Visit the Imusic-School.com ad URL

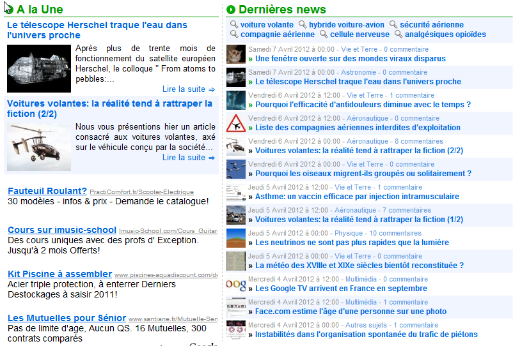pos(168,231)
